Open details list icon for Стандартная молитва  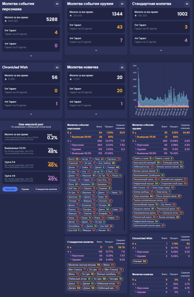tap(187, 4)
